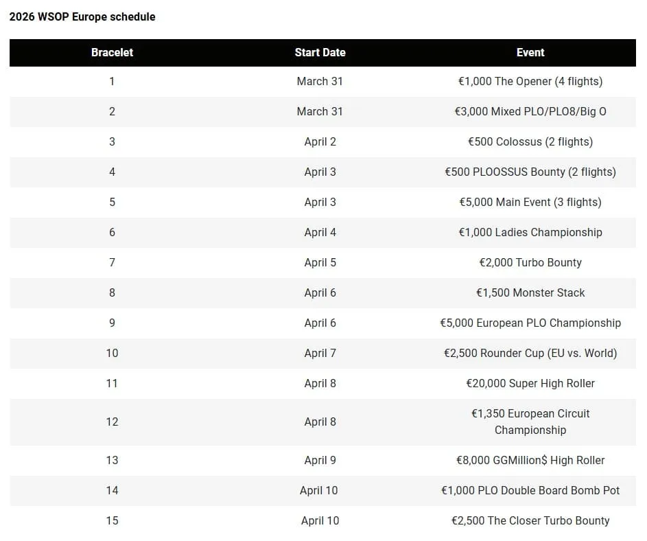Select the €2,500 The Closer Turbo Bounty event
The width and height of the screenshot is (647, 541).
pyautogui.click(x=530, y=520)
